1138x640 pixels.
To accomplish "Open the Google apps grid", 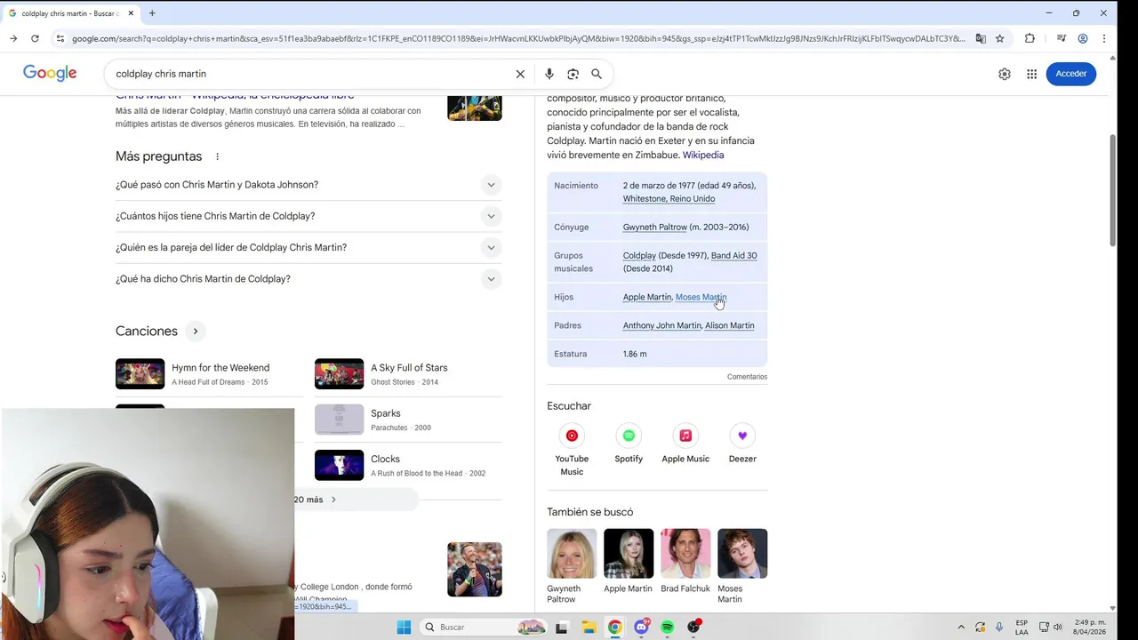I will click(1032, 74).
